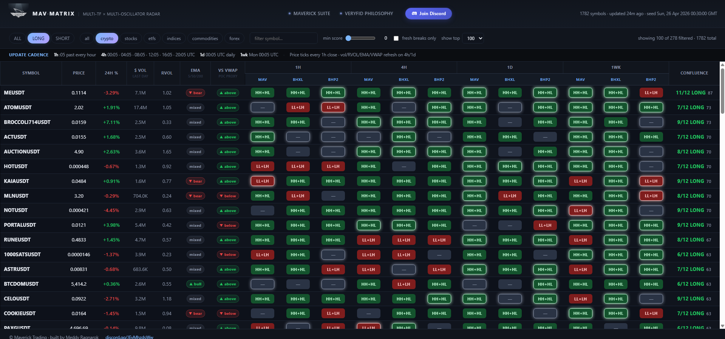The width and height of the screenshot is (725, 339).
Task: Sort by the 24H % column header
Action: [111, 73]
